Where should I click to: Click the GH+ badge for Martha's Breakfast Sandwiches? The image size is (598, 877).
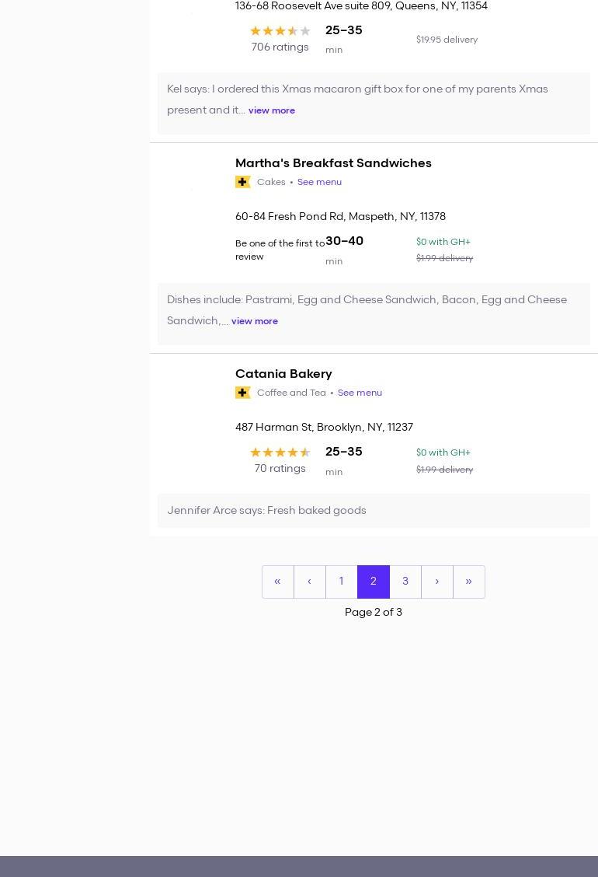point(243,182)
